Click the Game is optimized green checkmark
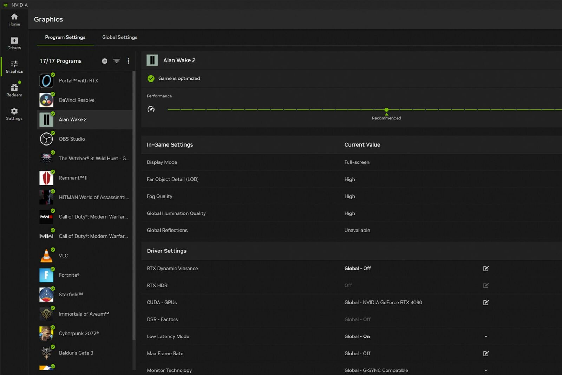This screenshot has height=375, width=562. coord(151,78)
